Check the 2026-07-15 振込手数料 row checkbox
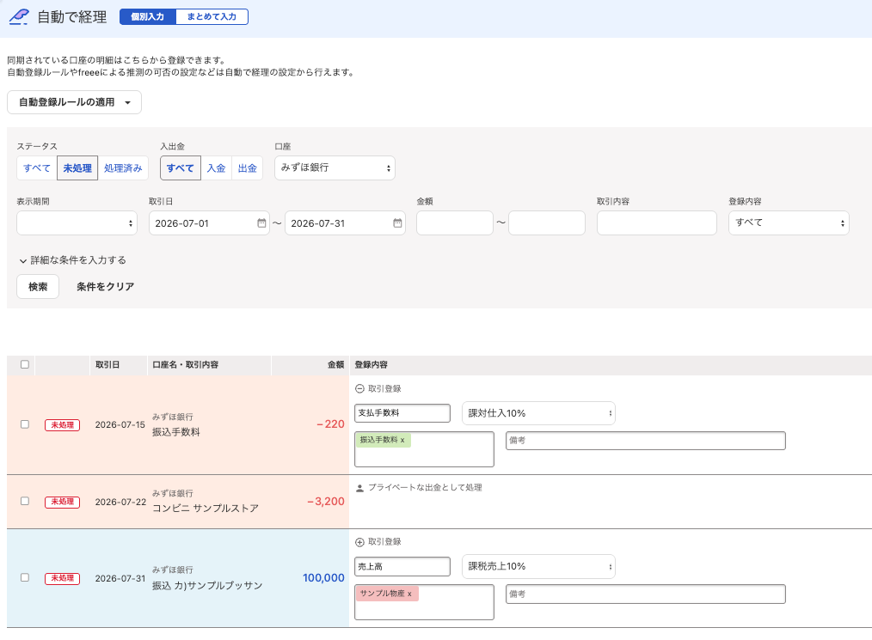 click(x=24, y=424)
